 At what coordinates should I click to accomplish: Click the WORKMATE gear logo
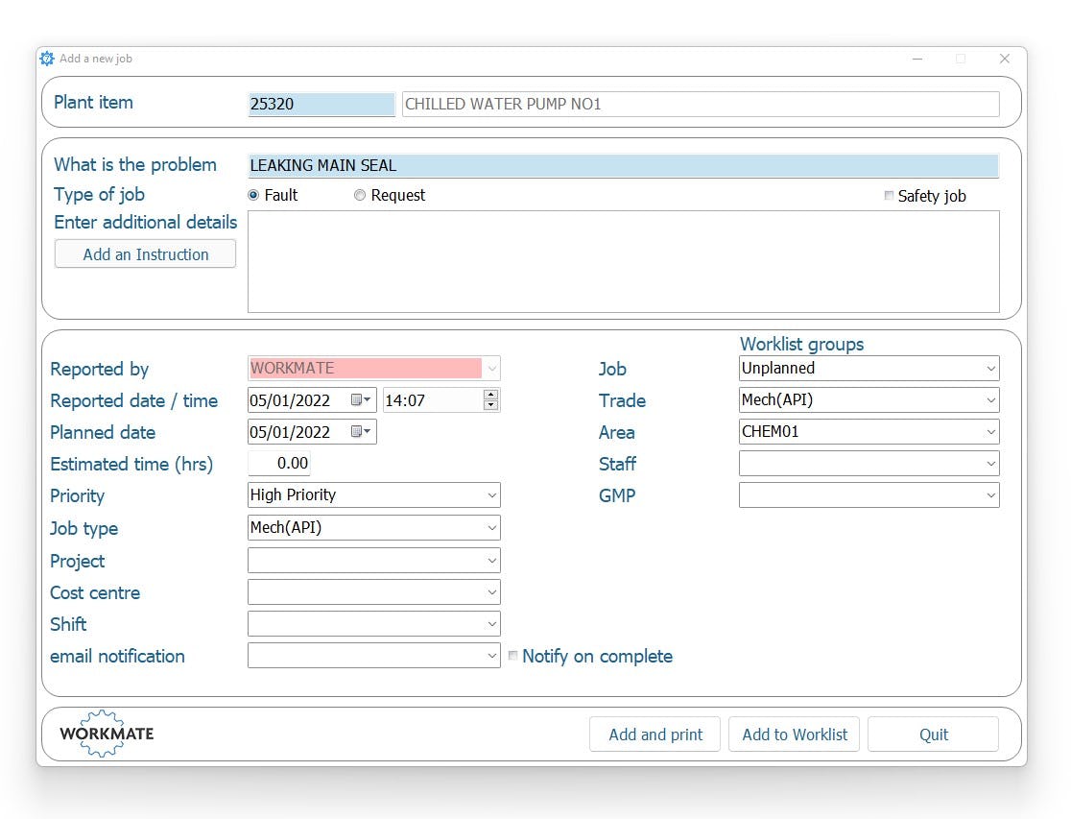coord(103,734)
